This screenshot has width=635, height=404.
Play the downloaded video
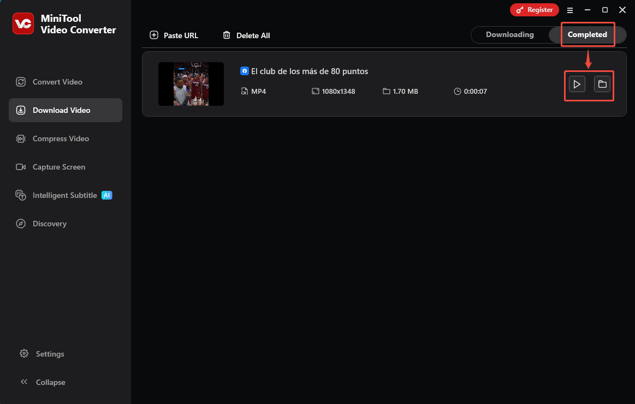(577, 84)
